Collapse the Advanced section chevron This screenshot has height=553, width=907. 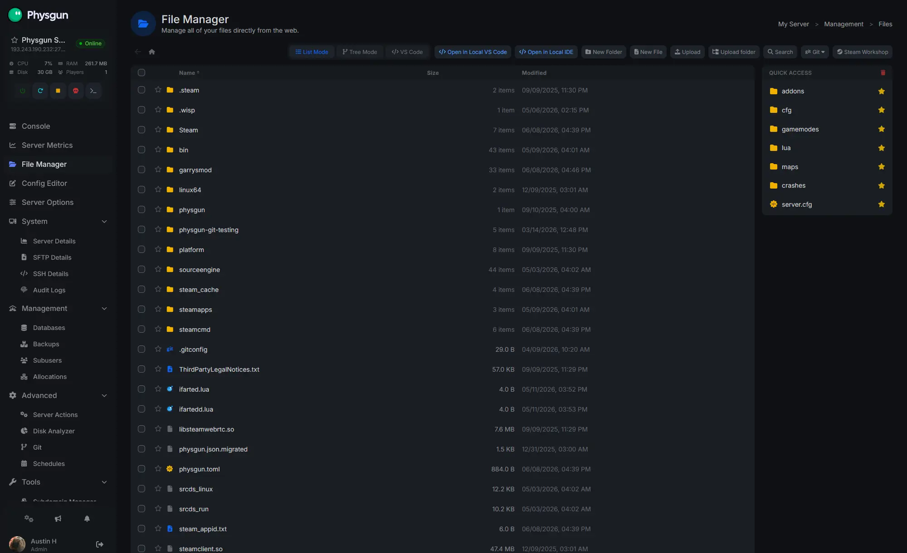pyautogui.click(x=104, y=396)
